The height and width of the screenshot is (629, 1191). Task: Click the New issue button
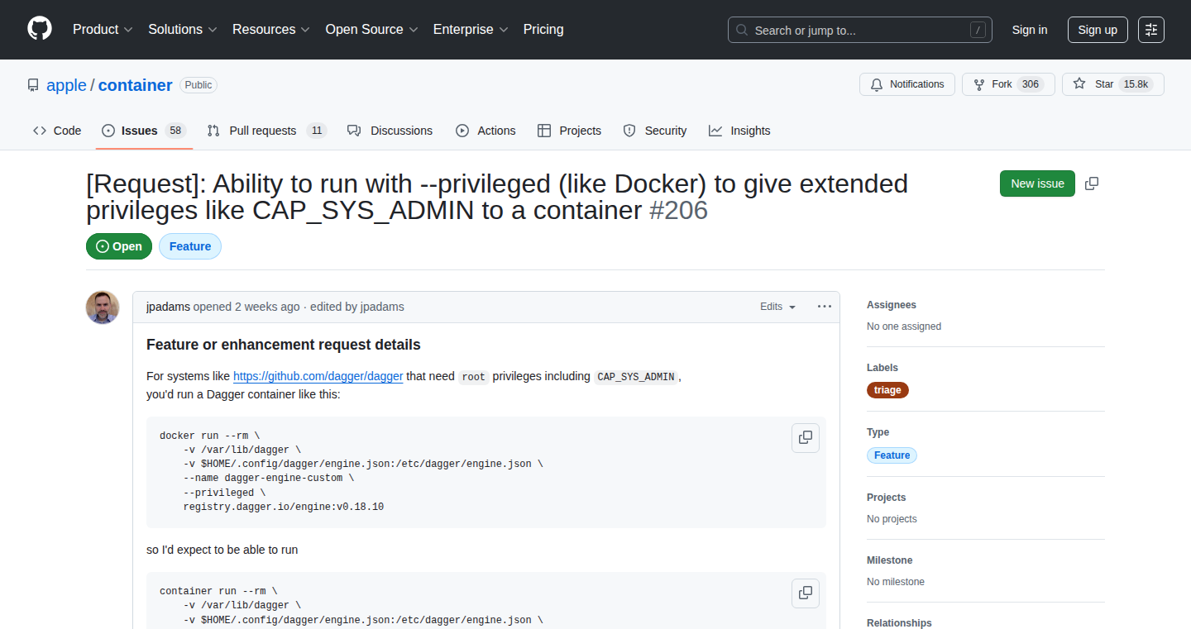tap(1037, 183)
